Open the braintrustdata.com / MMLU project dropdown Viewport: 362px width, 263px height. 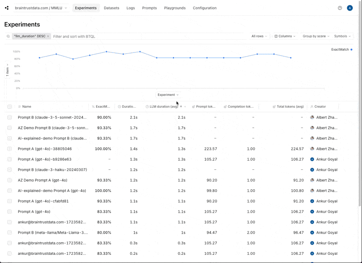click(41, 8)
